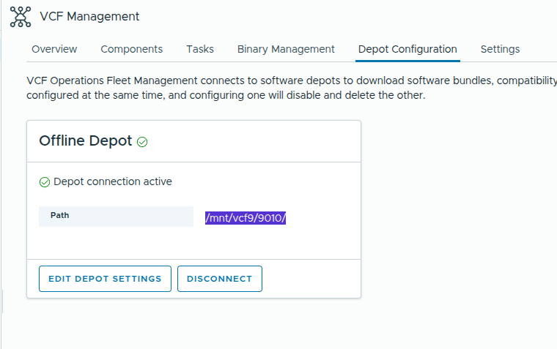Open the Binary Management tab
This screenshot has width=557, height=349.
click(286, 49)
